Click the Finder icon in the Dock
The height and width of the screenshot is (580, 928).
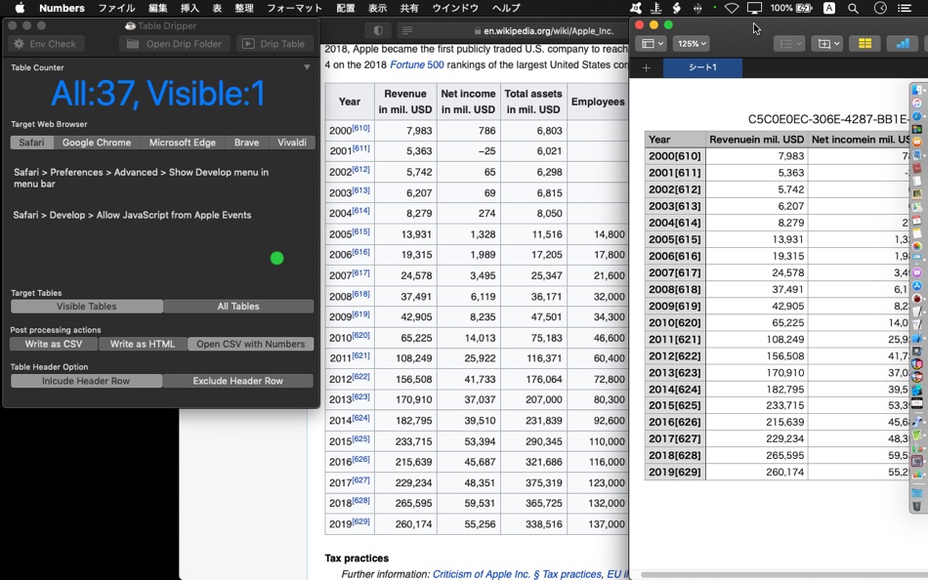tap(916, 90)
